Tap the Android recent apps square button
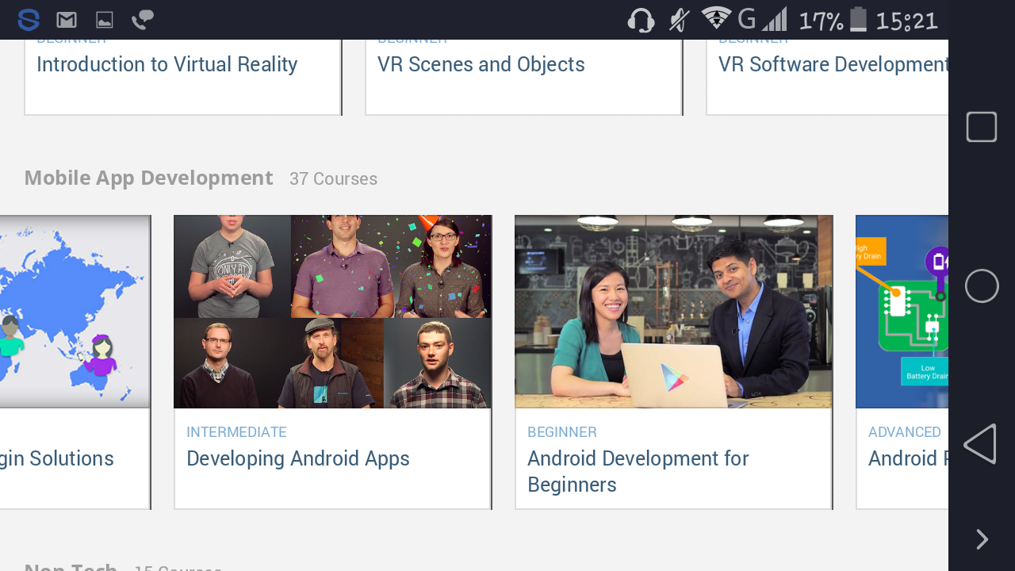This screenshot has height=571, width=1015. [x=981, y=127]
